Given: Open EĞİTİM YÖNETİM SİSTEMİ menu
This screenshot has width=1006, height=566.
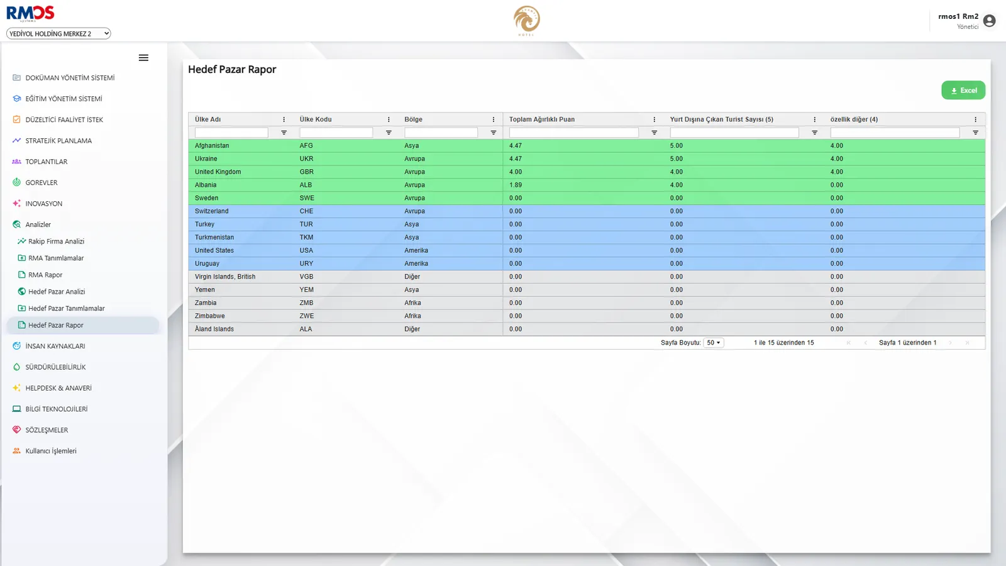Looking at the screenshot, I should 64,99.
